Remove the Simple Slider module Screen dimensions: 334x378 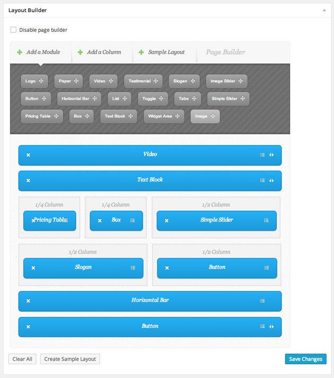[x=166, y=221]
